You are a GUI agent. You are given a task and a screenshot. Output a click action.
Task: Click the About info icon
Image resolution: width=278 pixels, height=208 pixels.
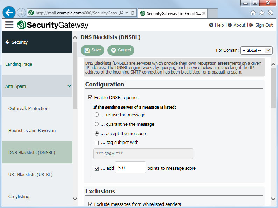(x=230, y=25)
